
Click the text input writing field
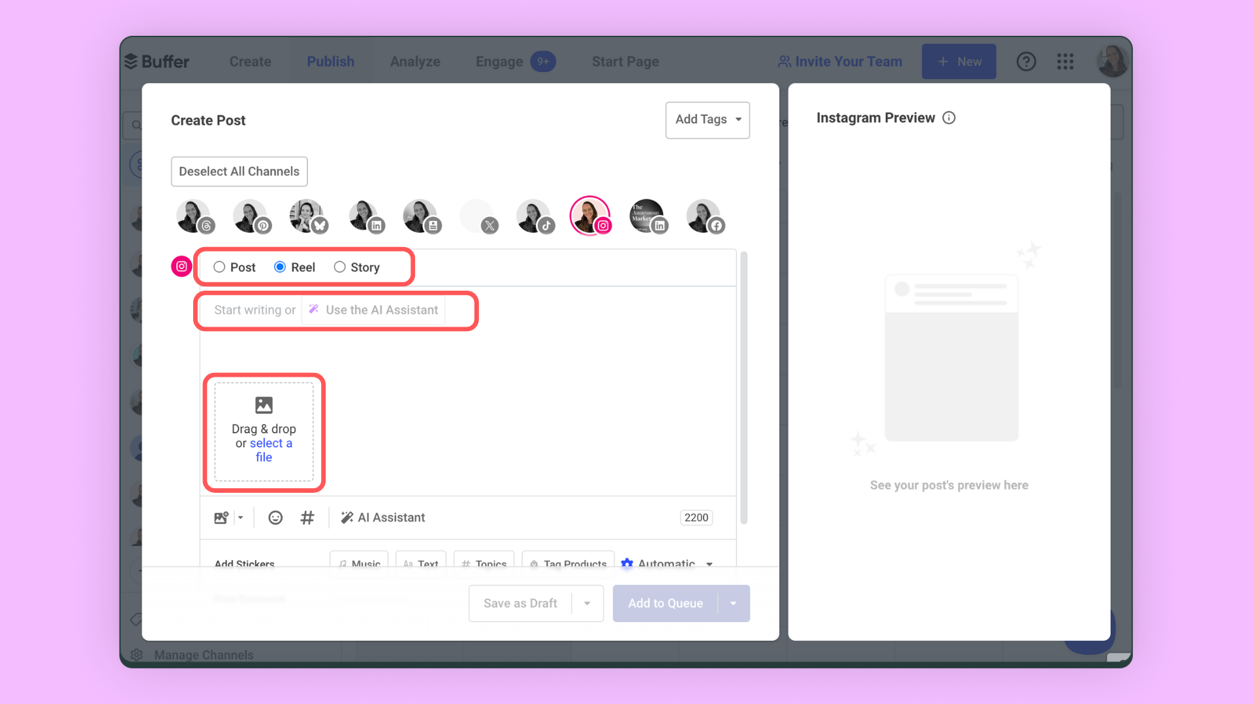coord(335,310)
